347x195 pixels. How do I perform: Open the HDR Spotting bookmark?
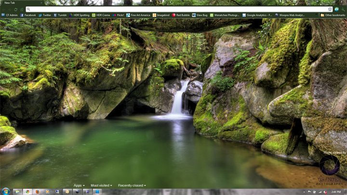click(x=80, y=15)
